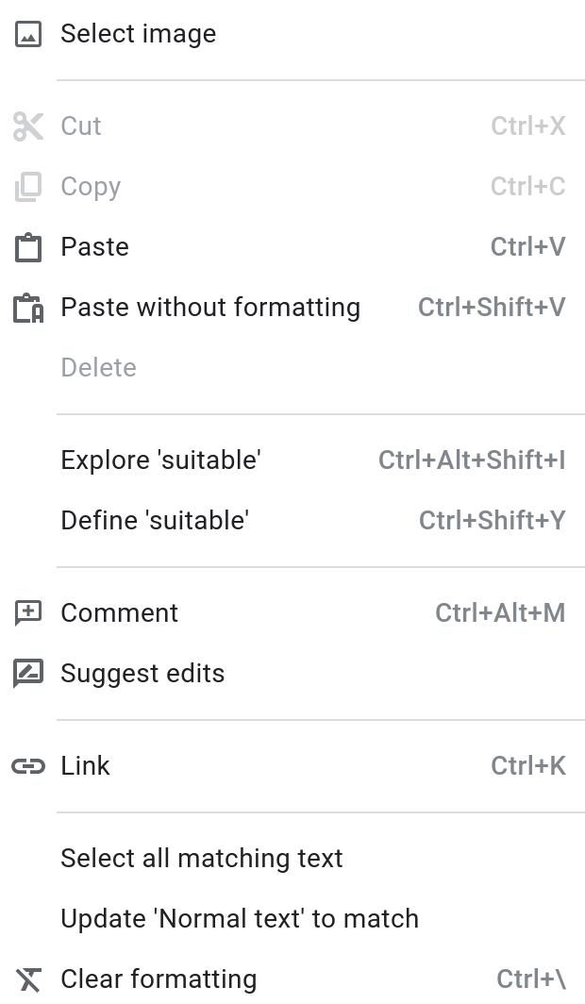Choose Paste without formatting
The width and height of the screenshot is (585, 1004).
tap(210, 307)
